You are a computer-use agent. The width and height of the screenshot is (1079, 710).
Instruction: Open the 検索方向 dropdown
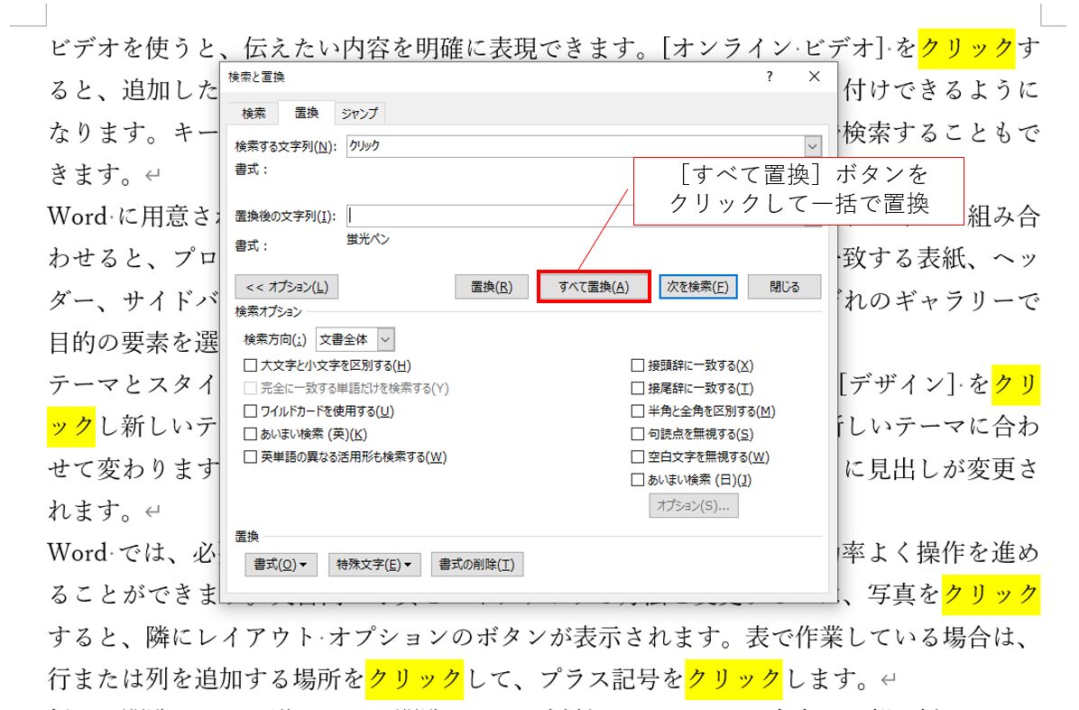coord(385,340)
